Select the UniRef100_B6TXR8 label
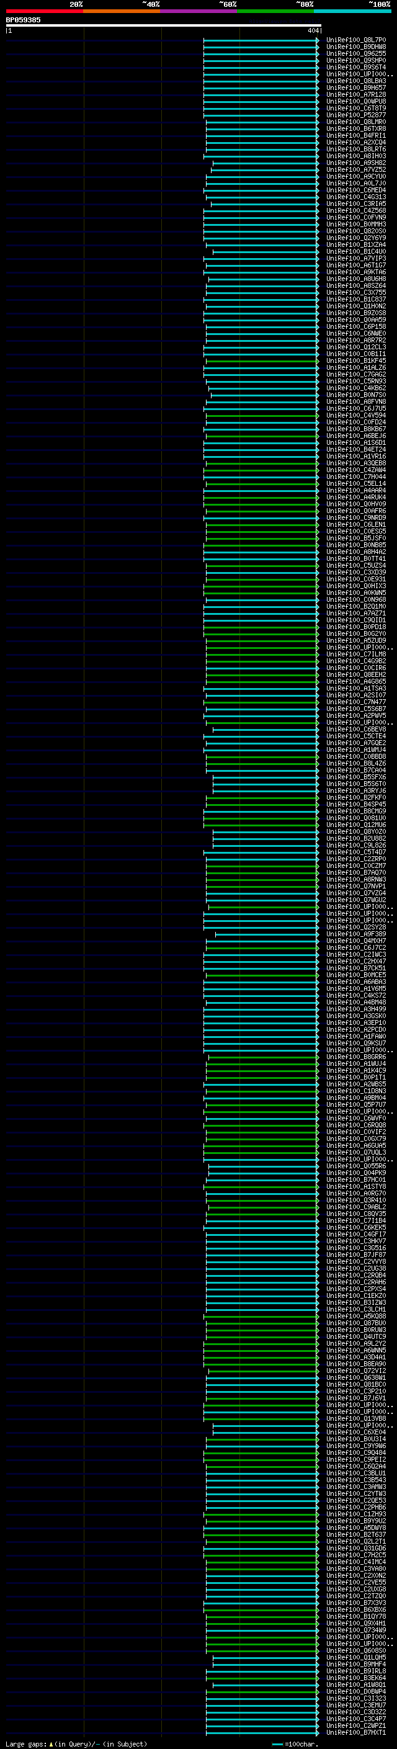Image resolution: width=397 pixels, height=1749 pixels. (355, 128)
